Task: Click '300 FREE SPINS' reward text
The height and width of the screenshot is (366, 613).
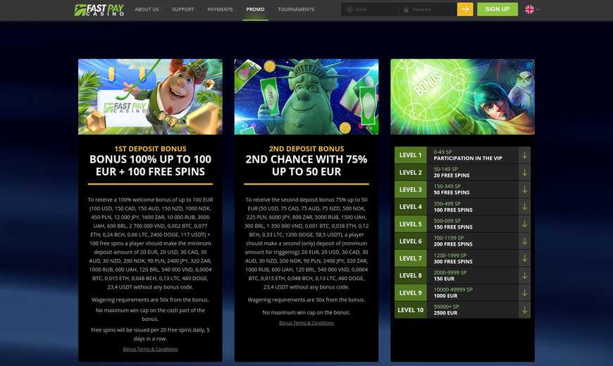Action: (453, 261)
